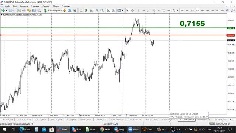Viewport: 236px width, 133px height.
Task: Switch to the EURUSD,M30 chart tab
Action: point(134,120)
